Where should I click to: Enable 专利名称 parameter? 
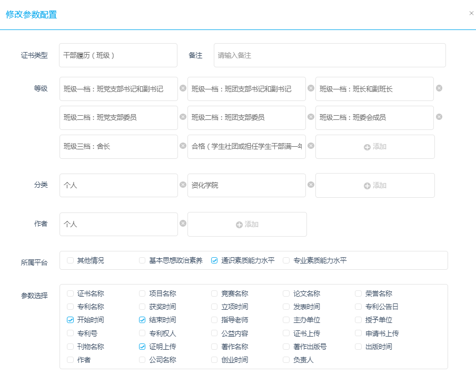(x=70, y=307)
